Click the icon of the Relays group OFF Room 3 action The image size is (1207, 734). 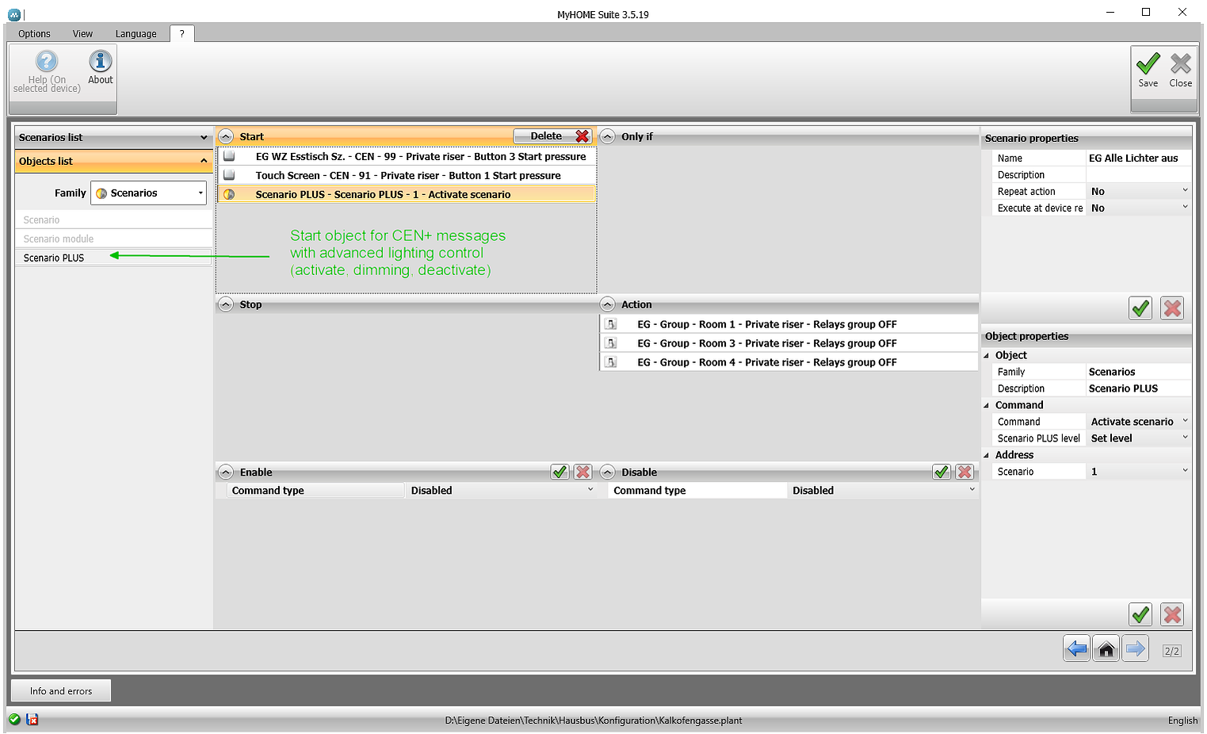point(611,343)
